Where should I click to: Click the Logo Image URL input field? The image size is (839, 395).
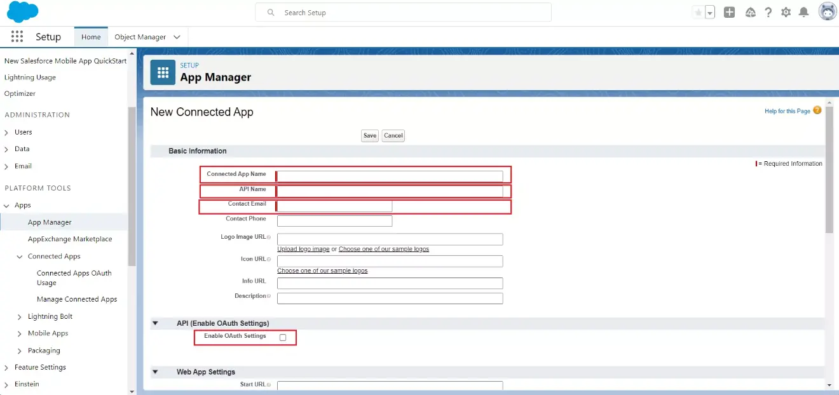click(390, 239)
